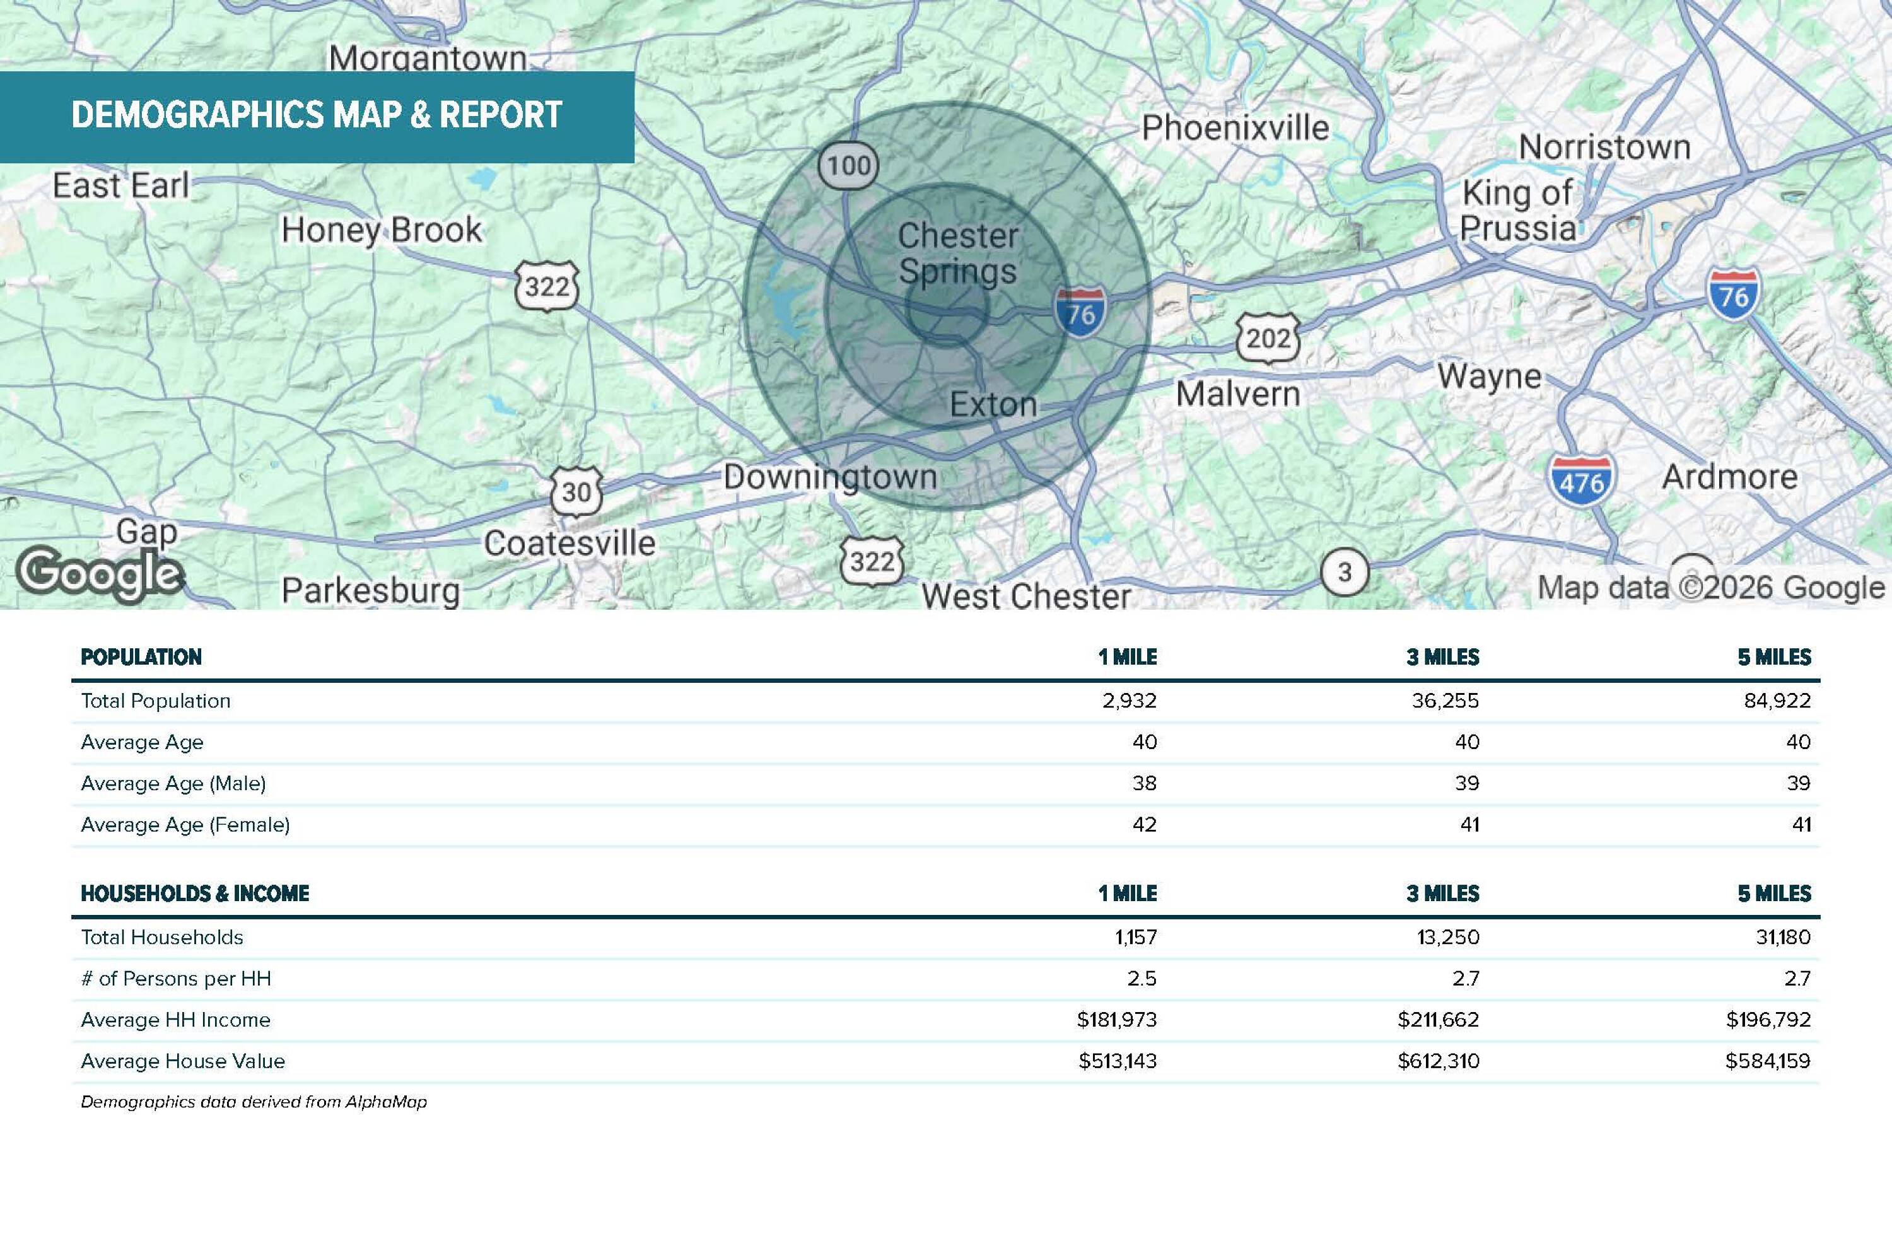Click the Route 3 circle marker
Screen dimensions: 1892x1246
pos(1345,572)
